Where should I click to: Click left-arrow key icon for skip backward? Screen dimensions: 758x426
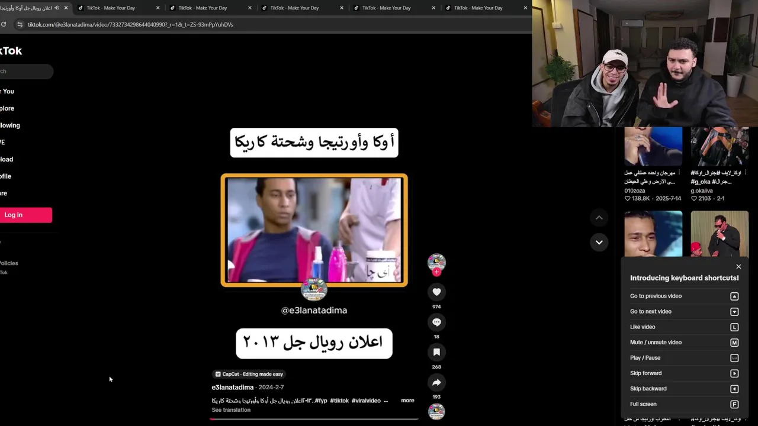point(734,389)
